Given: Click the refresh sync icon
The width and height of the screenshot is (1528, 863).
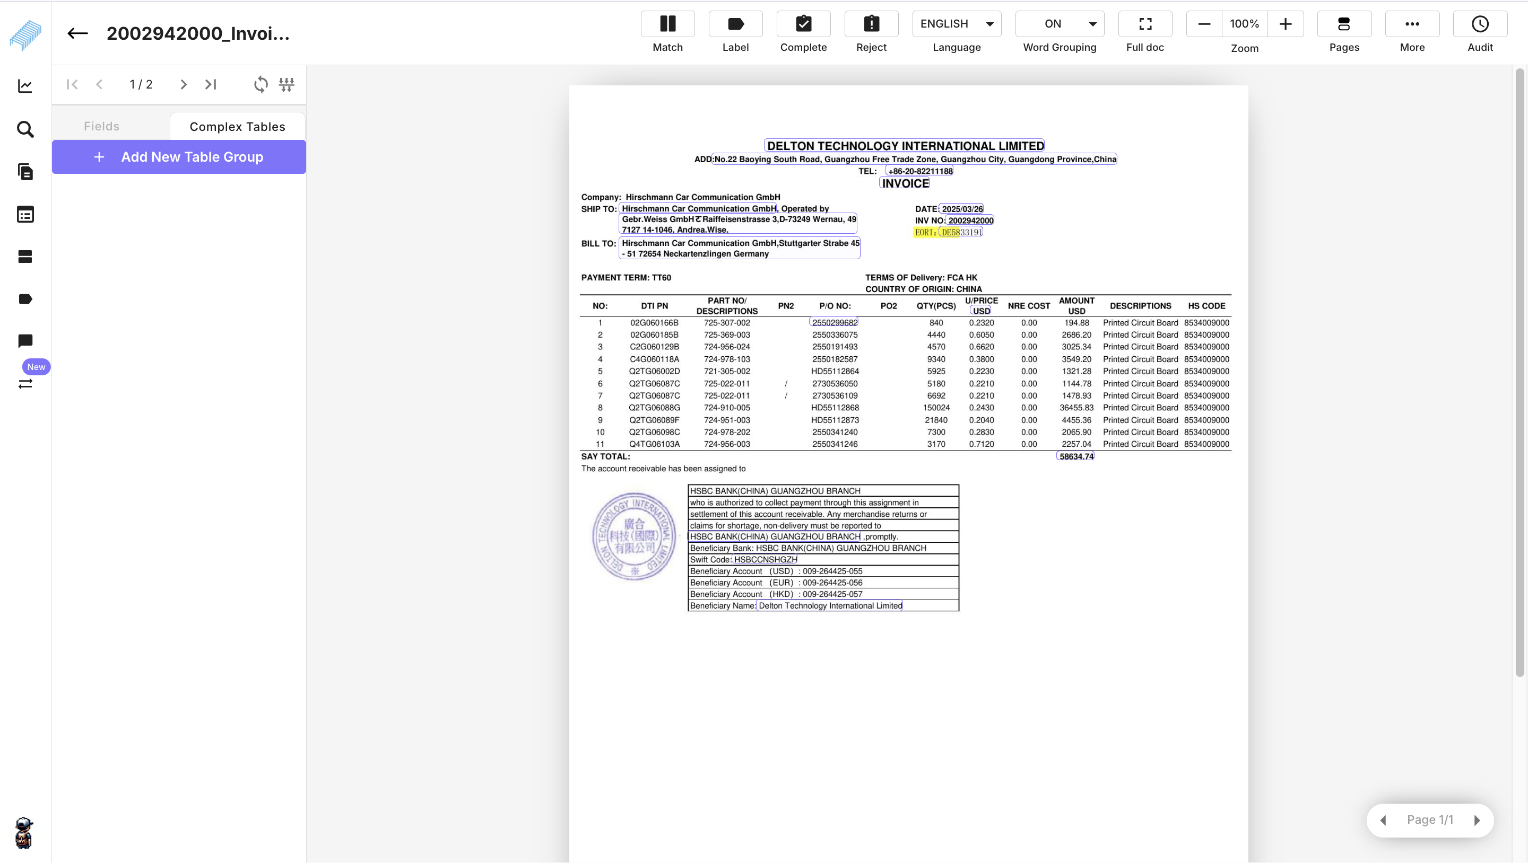Looking at the screenshot, I should coord(261,85).
